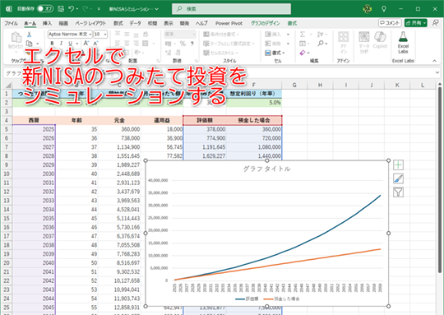This screenshot has width=444, height=315.
Task: Select the column G header
Action: 294,85
